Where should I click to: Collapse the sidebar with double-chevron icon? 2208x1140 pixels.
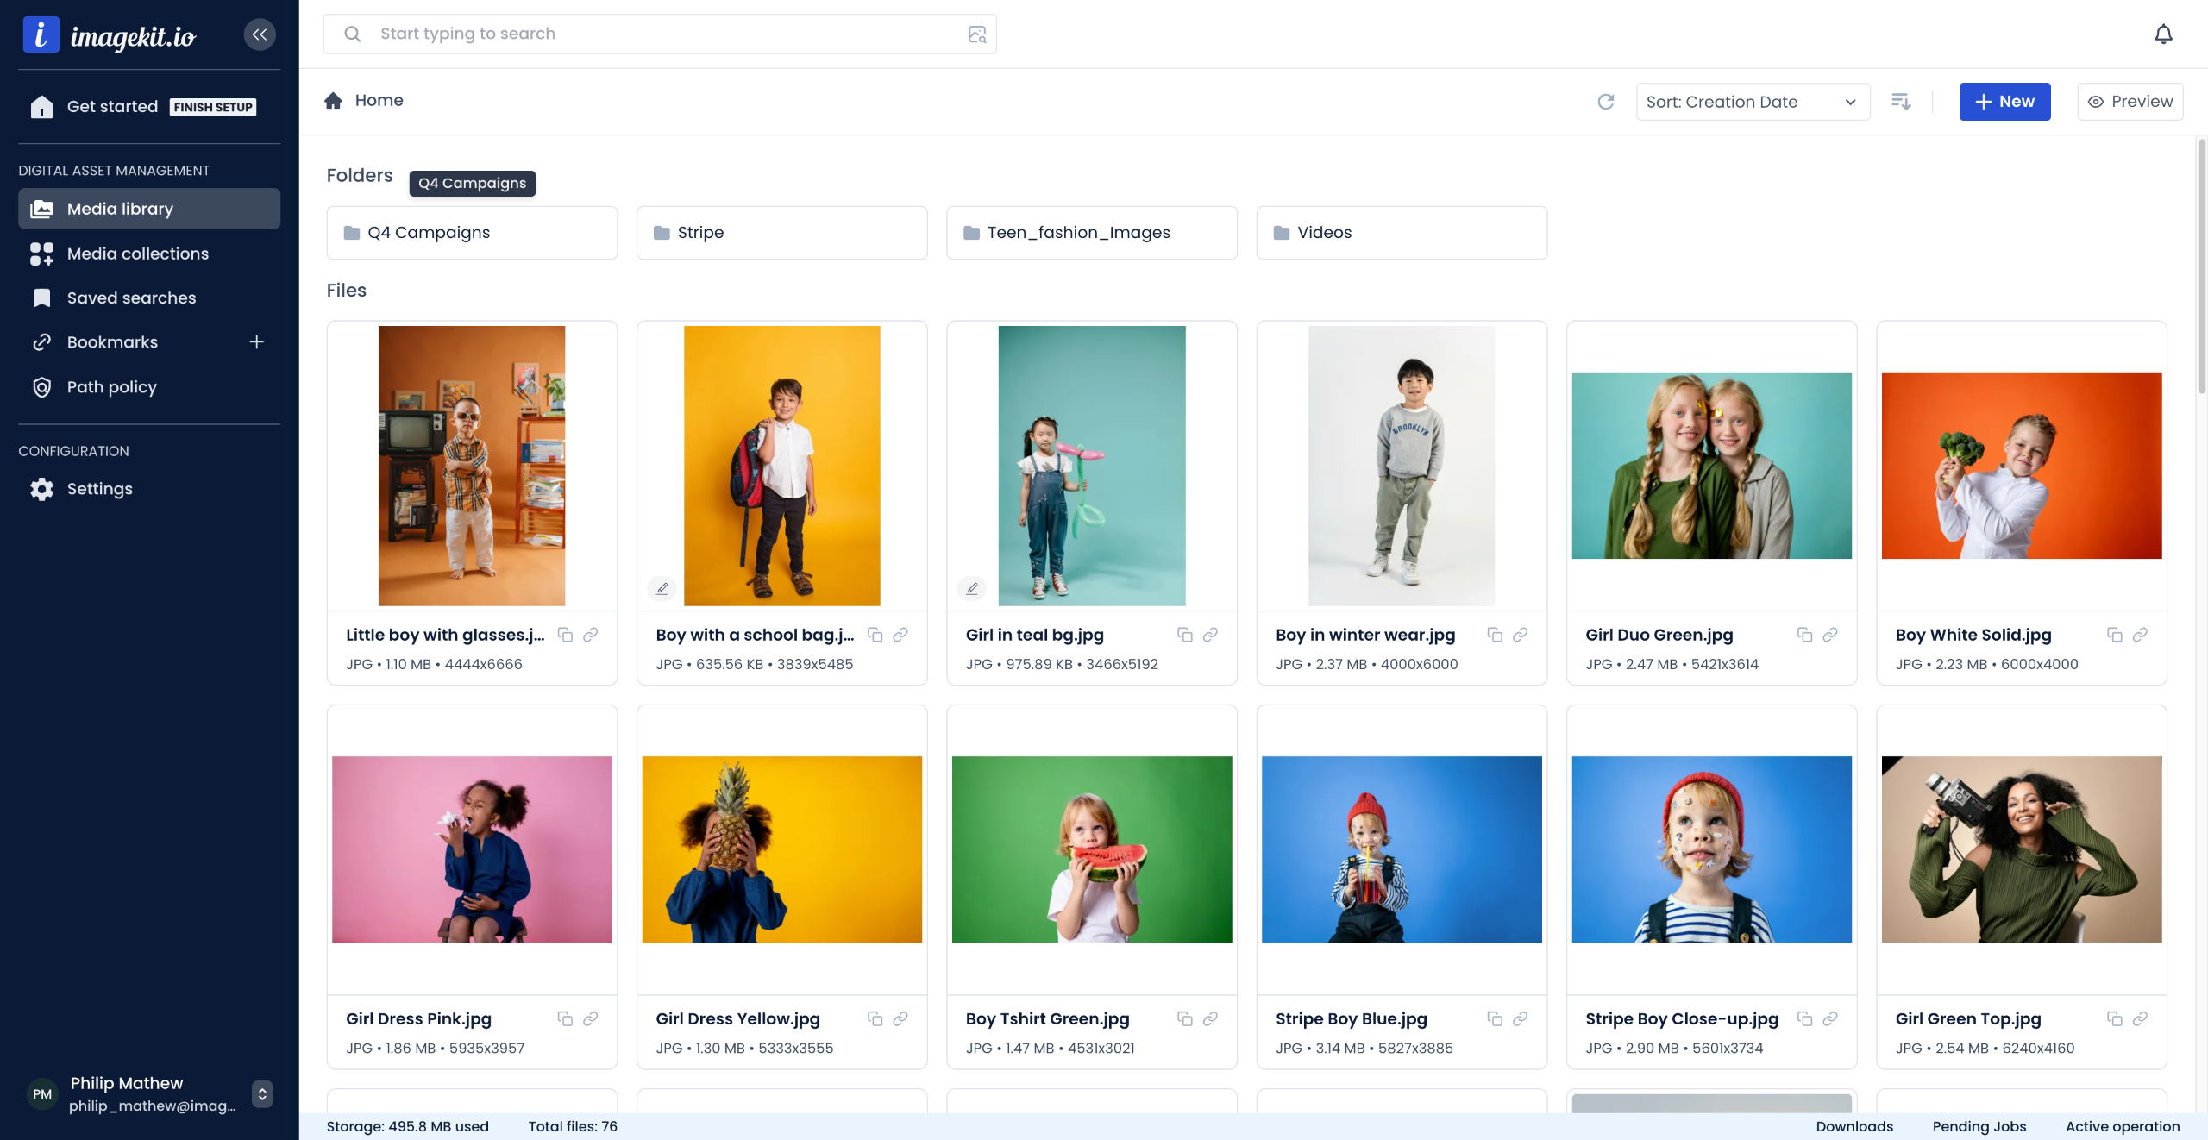pos(260,34)
